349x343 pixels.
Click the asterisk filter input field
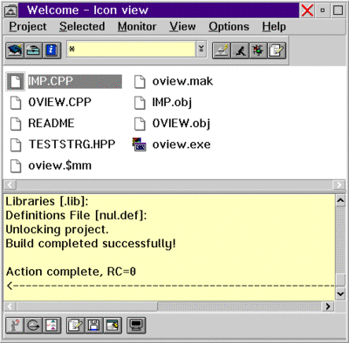131,49
